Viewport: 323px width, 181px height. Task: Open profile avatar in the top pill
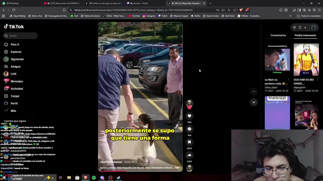tap(313, 27)
